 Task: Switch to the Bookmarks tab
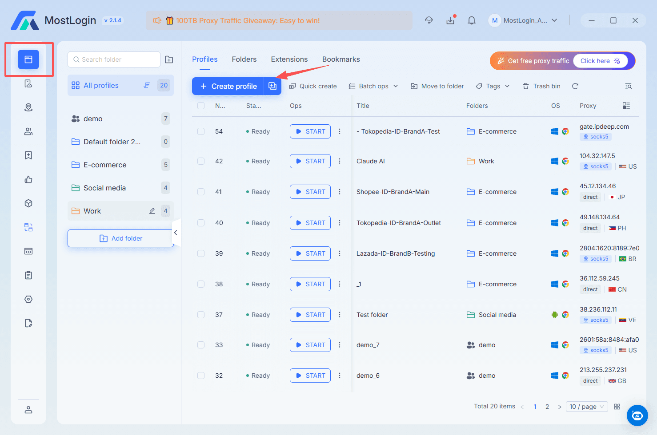[x=341, y=59]
